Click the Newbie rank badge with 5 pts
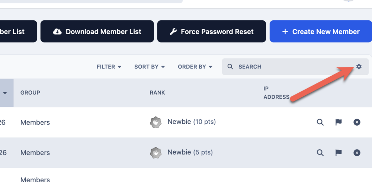 155,153
